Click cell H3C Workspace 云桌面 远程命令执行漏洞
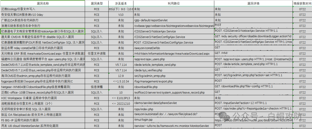The height and width of the screenshot is (129, 312). 42,98
